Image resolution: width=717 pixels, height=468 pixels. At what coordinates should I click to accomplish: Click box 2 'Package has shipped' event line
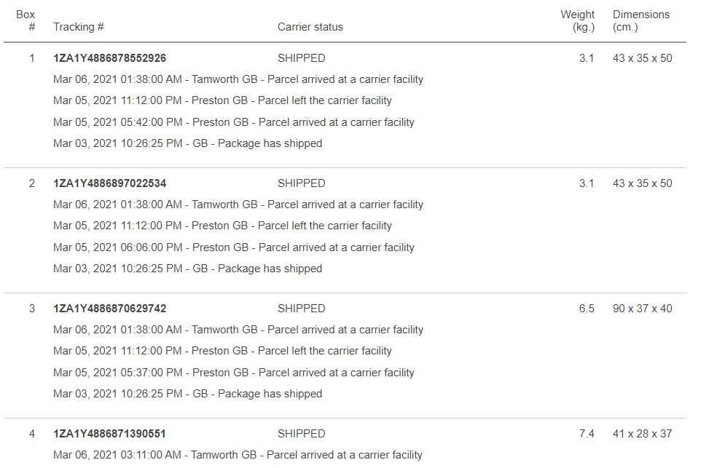click(187, 269)
